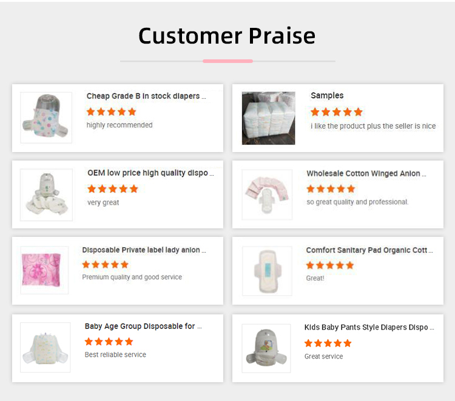
Task: Open the Comfort Sanitary Pad image
Action: 267,271
